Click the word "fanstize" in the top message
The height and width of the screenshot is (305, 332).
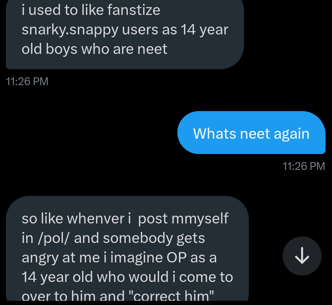134,10
